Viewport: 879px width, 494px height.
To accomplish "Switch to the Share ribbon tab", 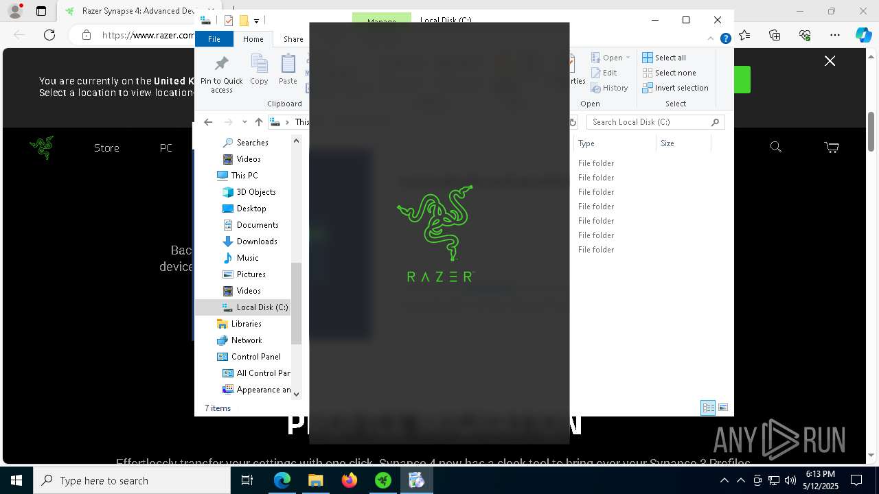I will (293, 39).
